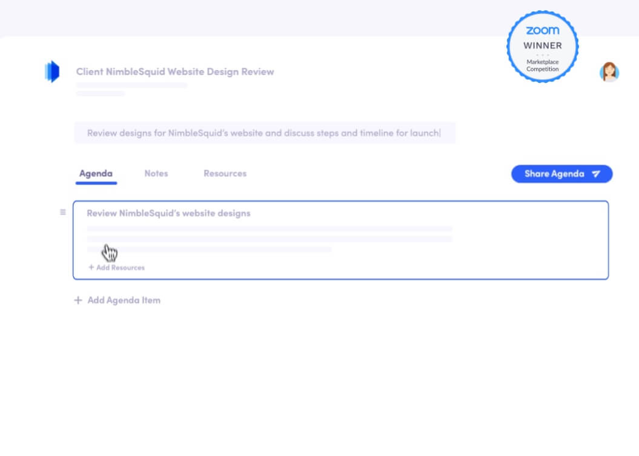Click the plus icon beside Add Agenda Item

[x=78, y=300]
